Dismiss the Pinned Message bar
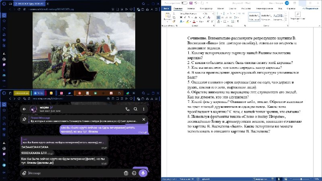322x181 pixels. point(144,119)
